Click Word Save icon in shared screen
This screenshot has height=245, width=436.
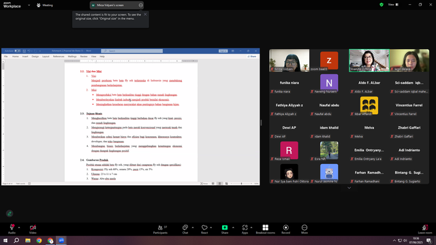click(25, 51)
